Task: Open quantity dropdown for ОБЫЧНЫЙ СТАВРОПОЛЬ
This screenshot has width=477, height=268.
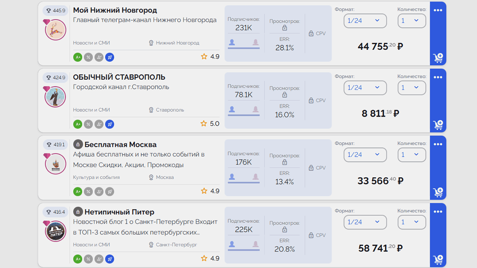Action: pos(411,88)
